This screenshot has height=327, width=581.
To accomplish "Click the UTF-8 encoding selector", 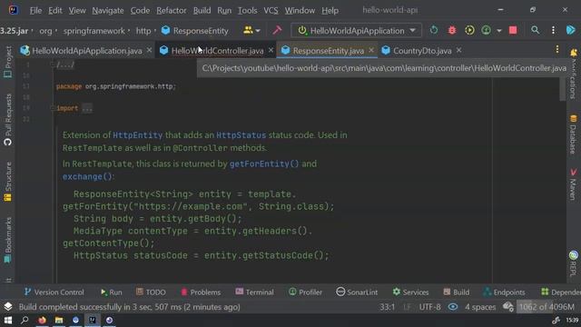I will point(429,307).
